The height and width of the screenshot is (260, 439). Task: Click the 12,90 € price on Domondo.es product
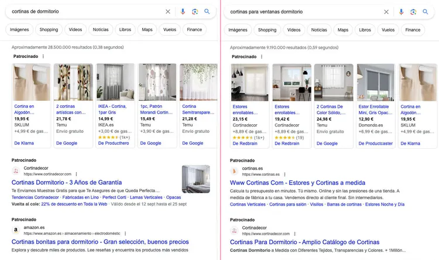click(366, 119)
